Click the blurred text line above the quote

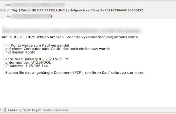[72, 31]
